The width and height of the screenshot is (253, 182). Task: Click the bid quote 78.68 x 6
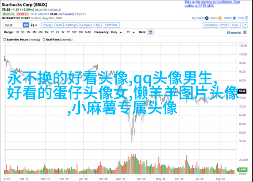click(8, 14)
